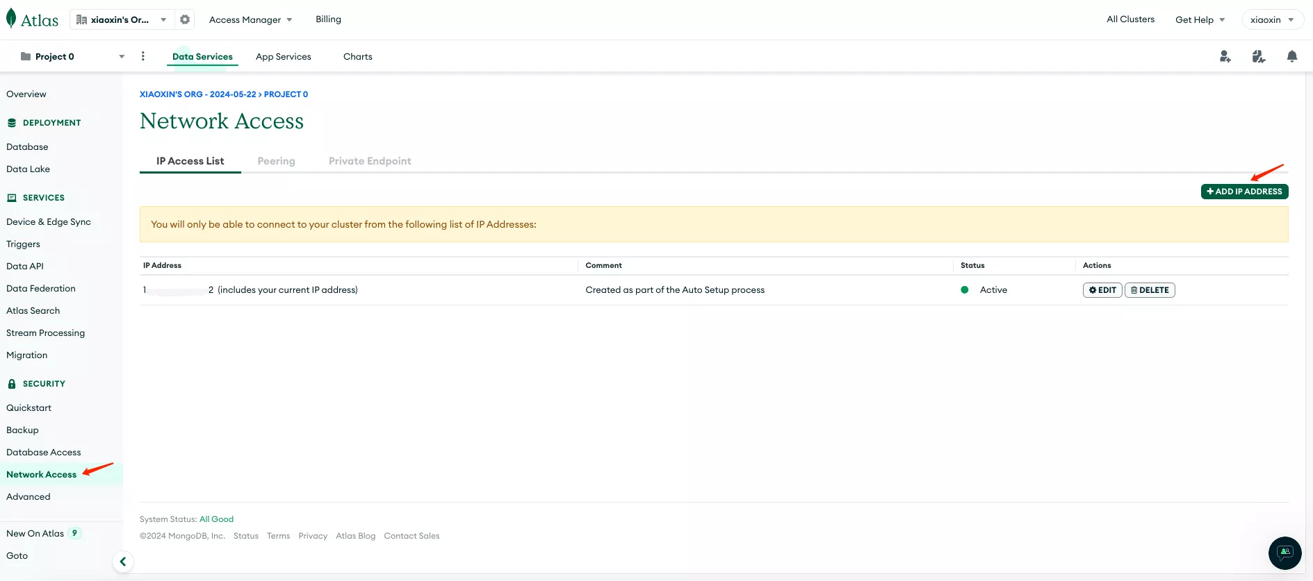Screen dimensions: 1313x581
Task: Click the Atlas leaf logo
Action: point(32,19)
